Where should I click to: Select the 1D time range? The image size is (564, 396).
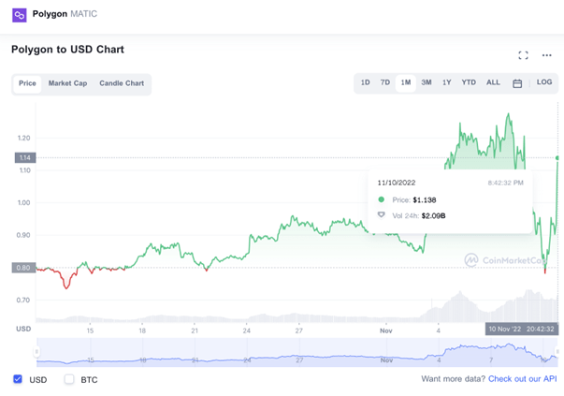tap(365, 82)
